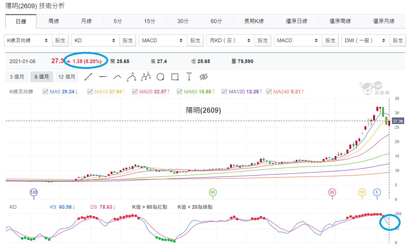Switch to the 周線 tab
The image size is (415, 248).
(53, 21)
